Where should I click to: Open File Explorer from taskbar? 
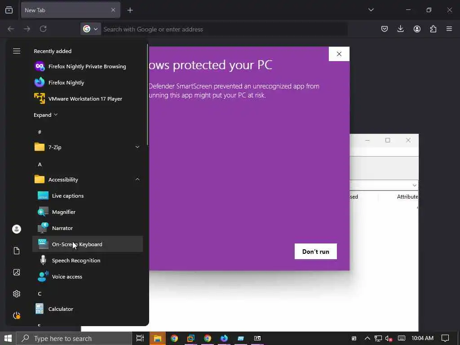[158, 338]
